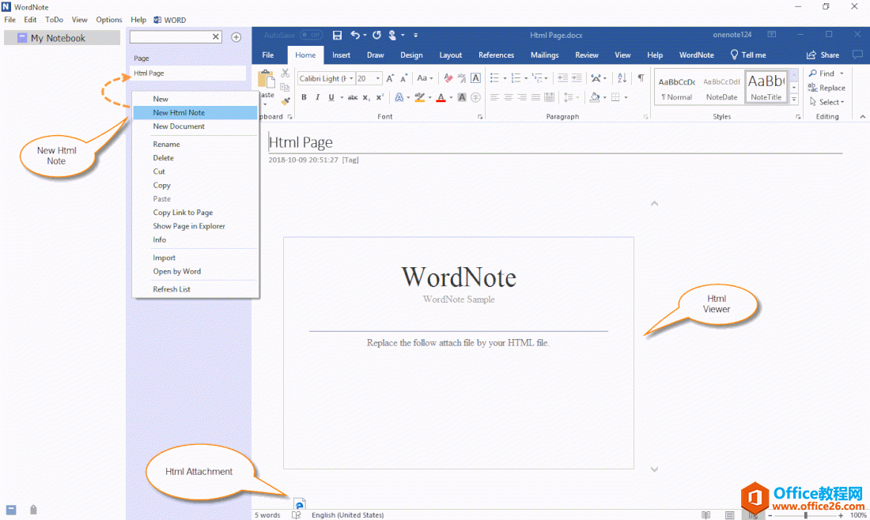Screen dimensions: 870x520
Task: Open the Underline style dropdown
Action: point(341,97)
